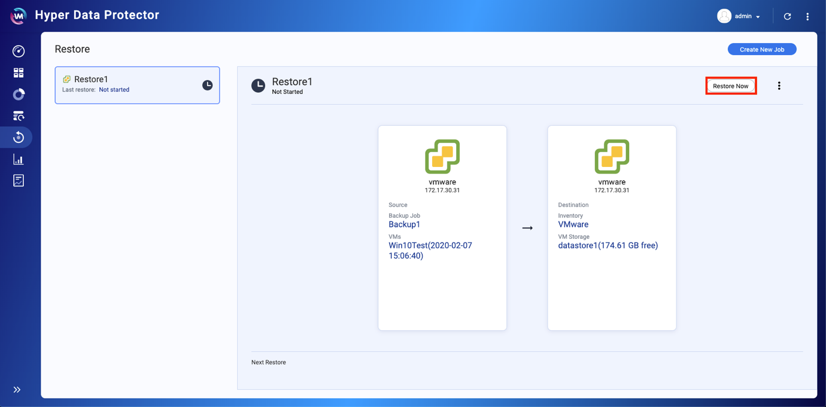The width and height of the screenshot is (826, 407).
Task: Open Restore1 job three-dot options menu
Action: (x=779, y=86)
